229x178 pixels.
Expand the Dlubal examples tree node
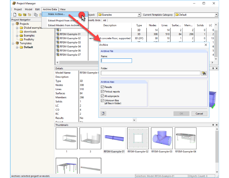point(17,28)
